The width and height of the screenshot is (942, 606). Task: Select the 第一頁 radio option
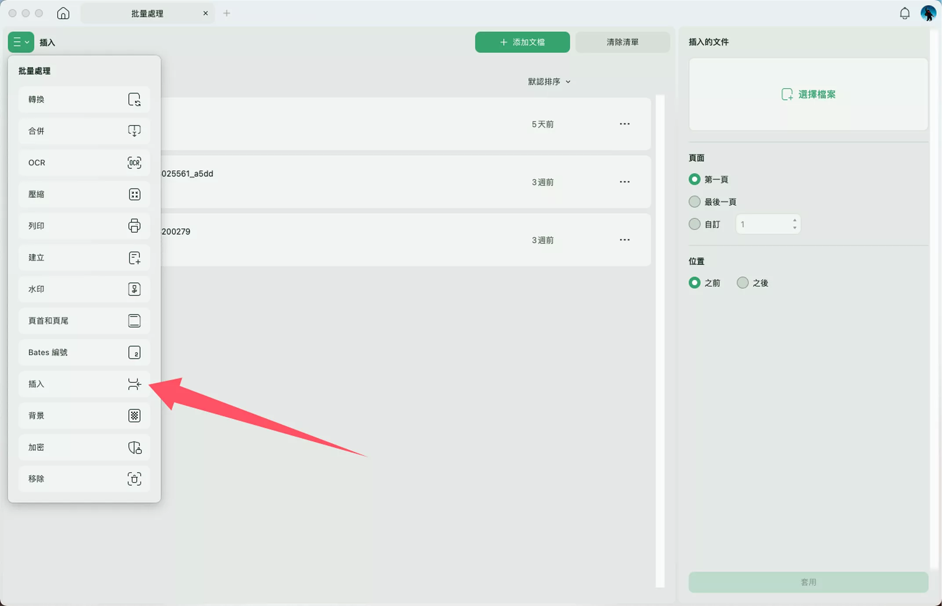694,179
